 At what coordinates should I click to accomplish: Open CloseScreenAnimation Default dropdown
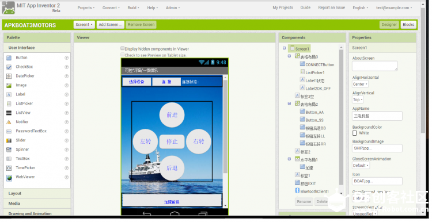361,166
